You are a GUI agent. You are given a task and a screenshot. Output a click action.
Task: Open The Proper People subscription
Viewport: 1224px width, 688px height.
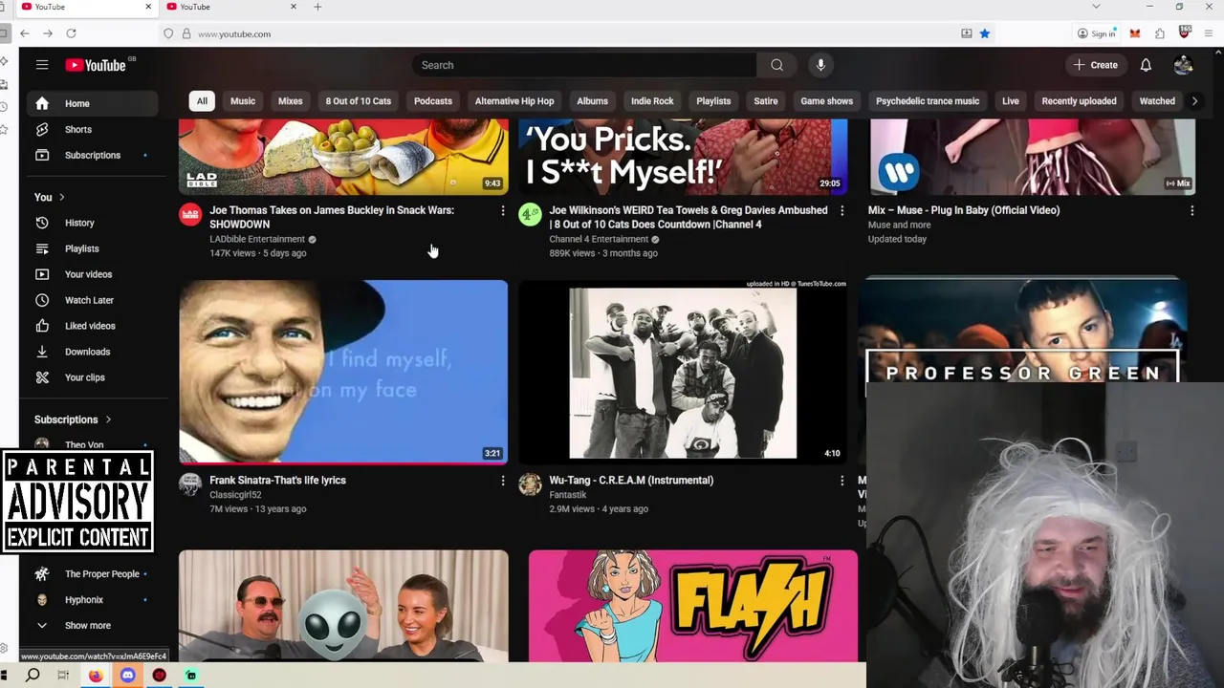101,573
